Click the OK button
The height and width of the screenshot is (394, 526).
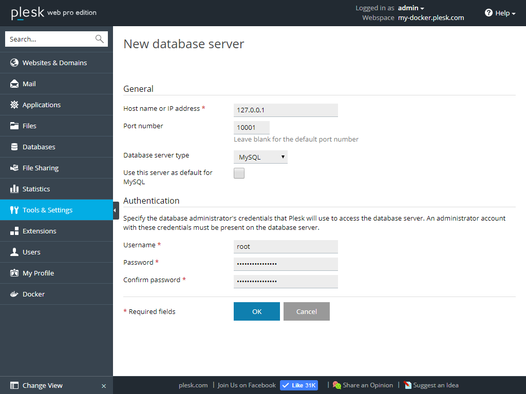point(257,311)
